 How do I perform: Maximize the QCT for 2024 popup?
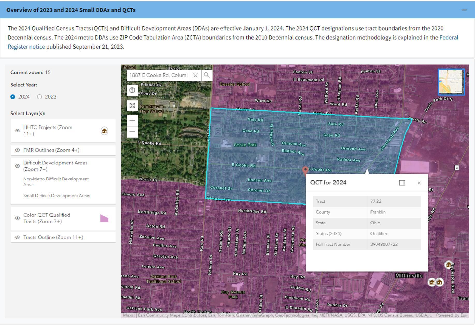(x=402, y=183)
